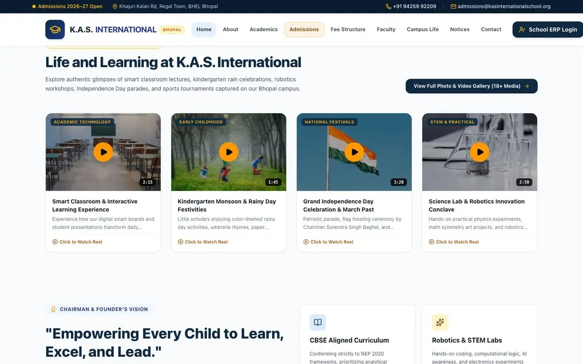
Task: Open the Campus Life nav item
Action: [x=423, y=30]
